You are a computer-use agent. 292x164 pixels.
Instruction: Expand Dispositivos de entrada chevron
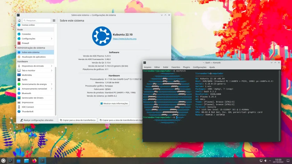(51, 66)
